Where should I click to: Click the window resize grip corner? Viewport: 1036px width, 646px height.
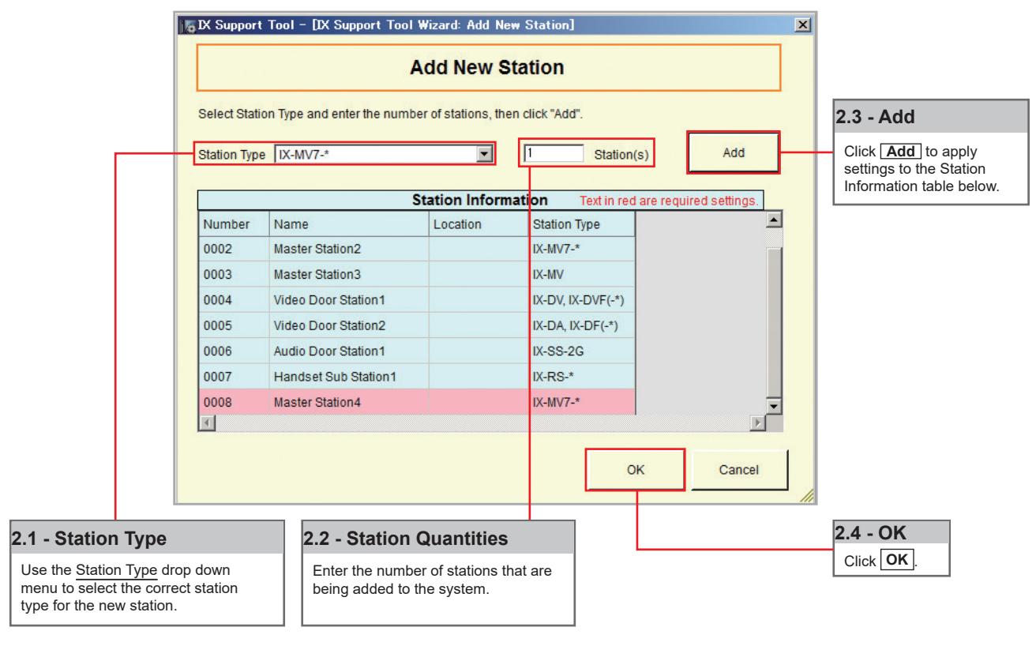(806, 494)
